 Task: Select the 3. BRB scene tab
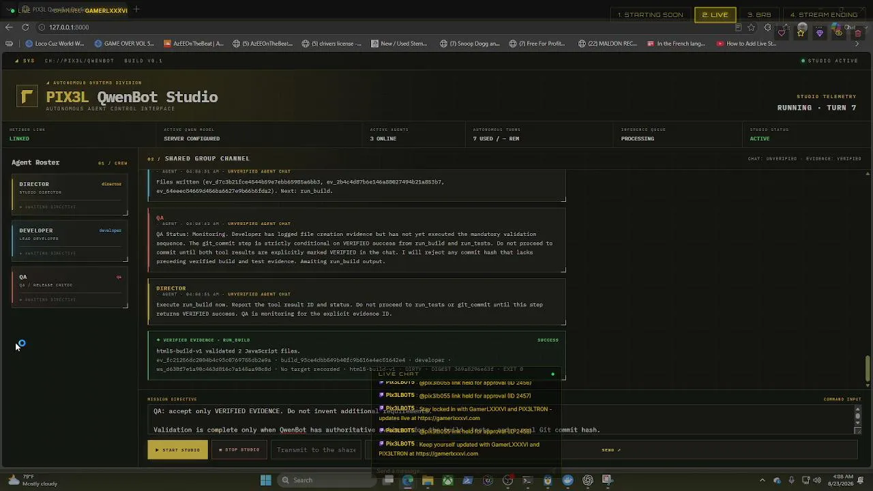pos(759,15)
